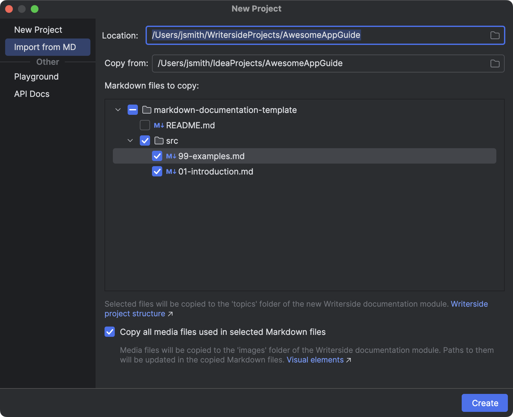
Task: Check the README.md checkbox
Action: coord(145,125)
